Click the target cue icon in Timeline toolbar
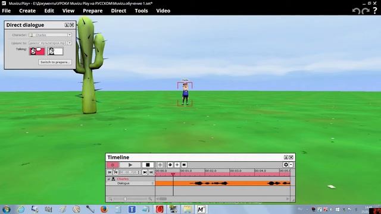381x214 pixels. [160, 165]
